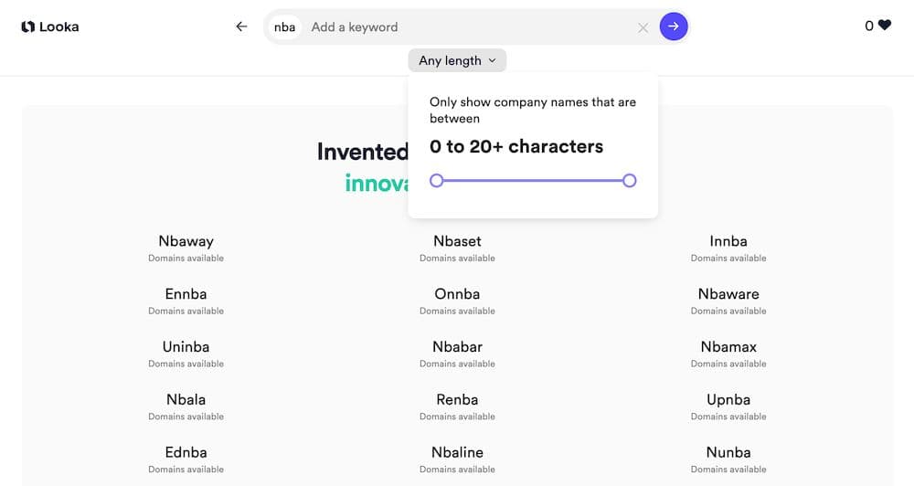
Task: Click the maximum length slider handle
Action: 629,181
